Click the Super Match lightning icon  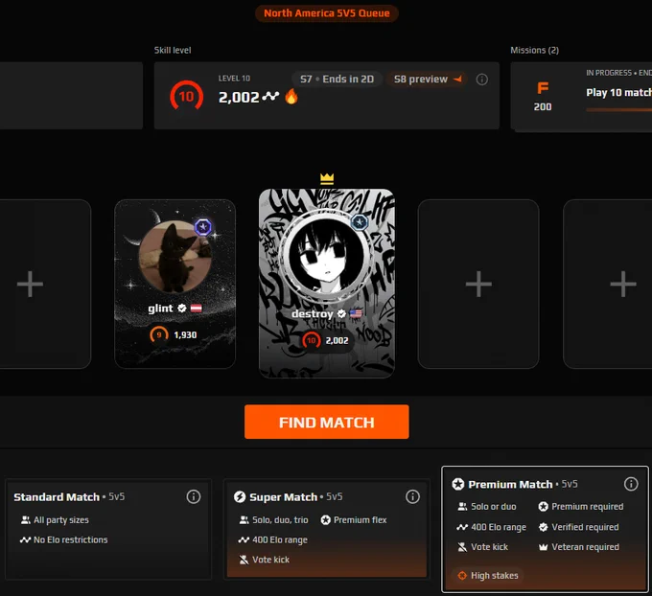[x=240, y=496]
